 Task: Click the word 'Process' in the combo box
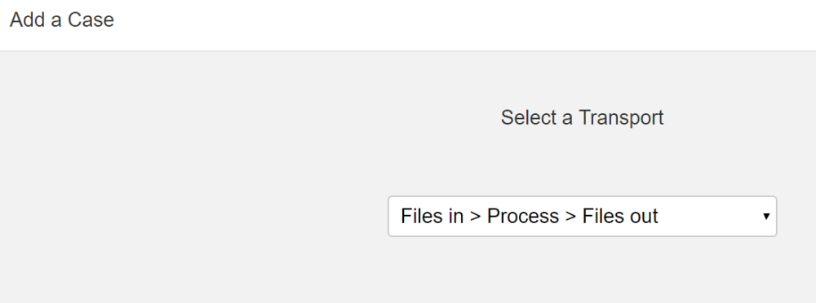(522, 216)
